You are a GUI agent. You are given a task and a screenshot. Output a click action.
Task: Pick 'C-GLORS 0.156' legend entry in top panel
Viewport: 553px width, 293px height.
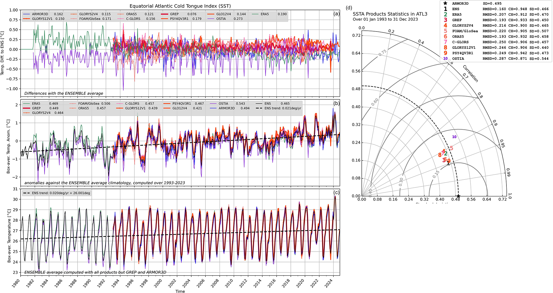tap(136, 19)
